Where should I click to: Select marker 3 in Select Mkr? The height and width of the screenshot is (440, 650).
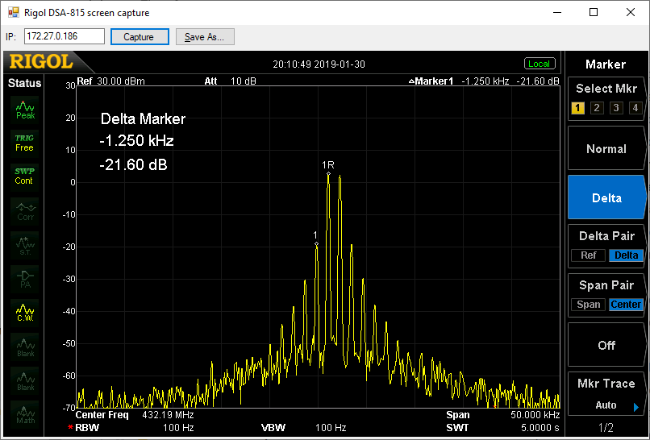[615, 108]
